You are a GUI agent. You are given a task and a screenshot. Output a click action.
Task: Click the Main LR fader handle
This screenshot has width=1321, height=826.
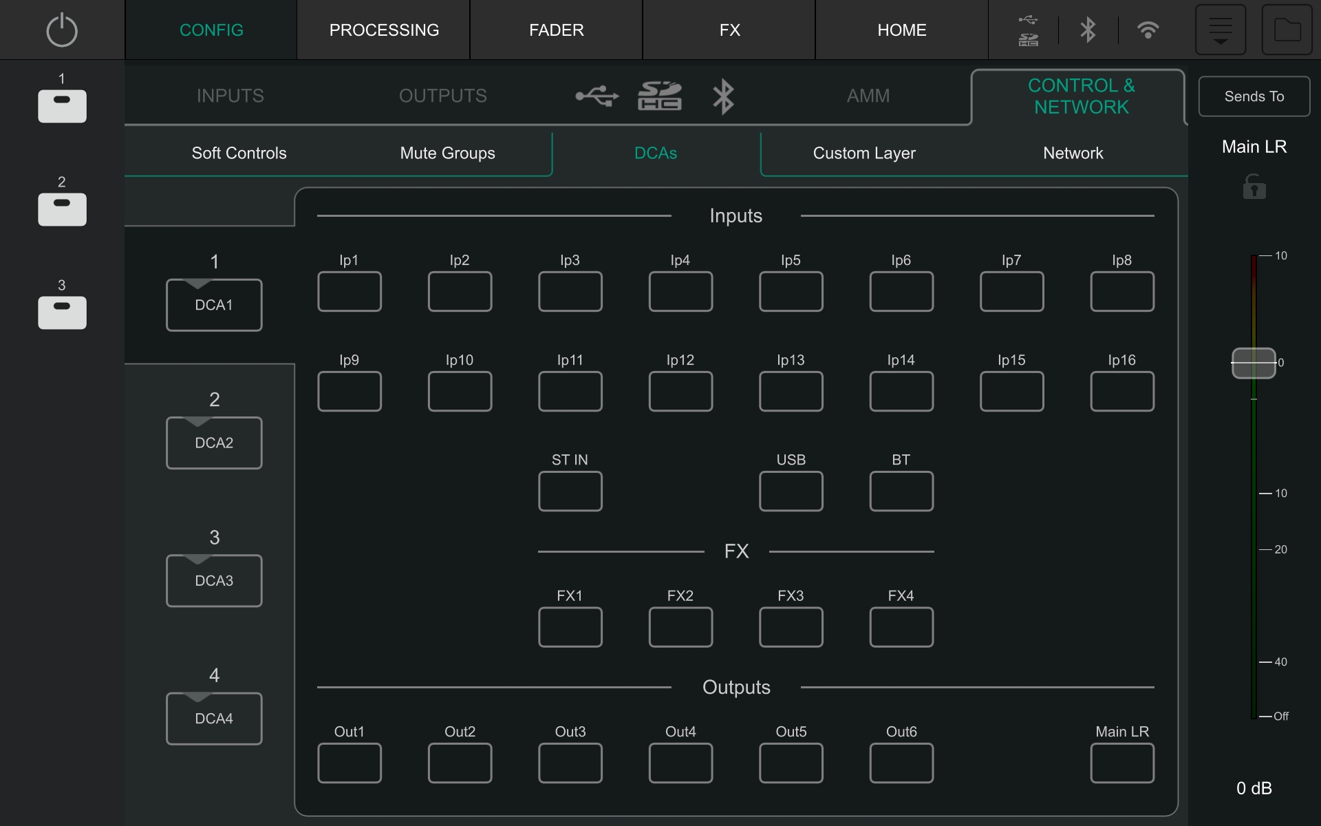coord(1253,363)
